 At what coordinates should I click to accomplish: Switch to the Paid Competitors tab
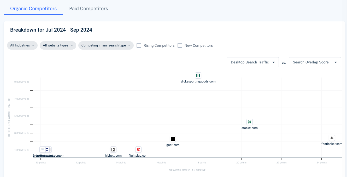pos(89,9)
